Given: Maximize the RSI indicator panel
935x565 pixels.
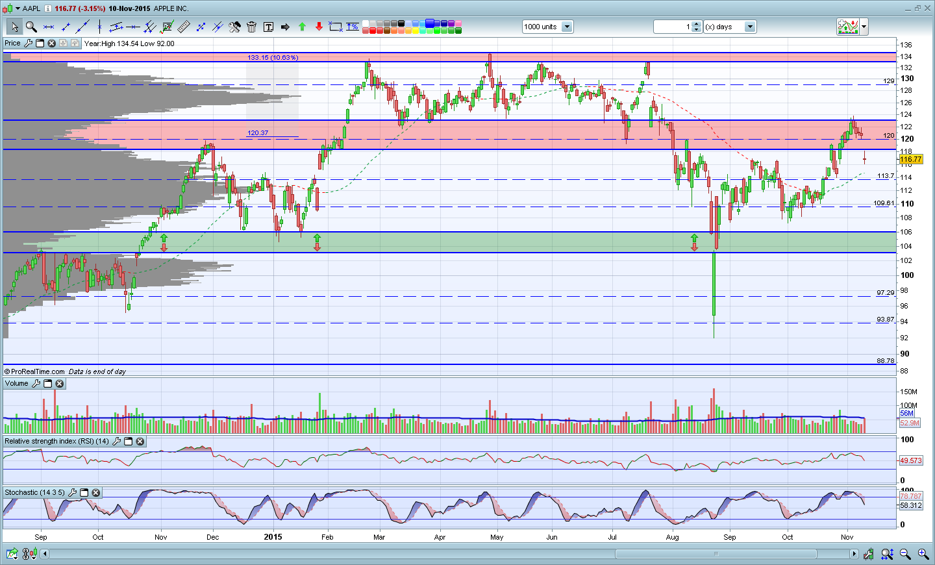Looking at the screenshot, I should [128, 442].
